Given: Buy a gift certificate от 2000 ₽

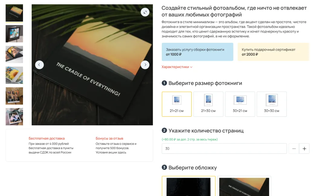Looking at the screenshot, I should (273, 52).
